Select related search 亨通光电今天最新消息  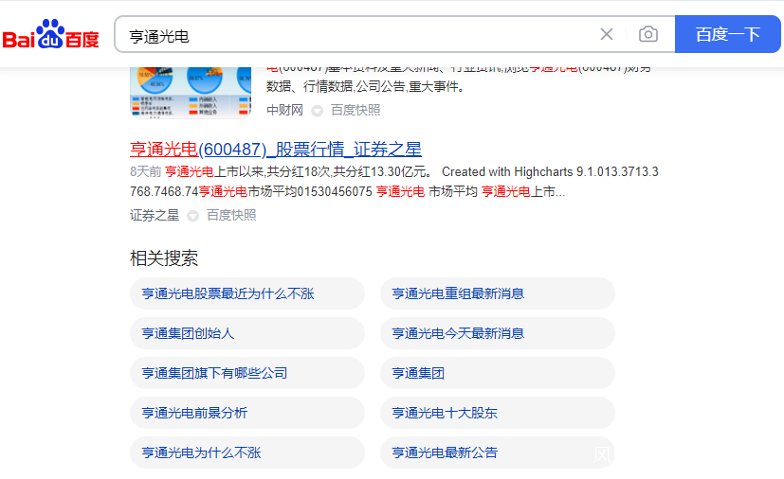pos(498,333)
